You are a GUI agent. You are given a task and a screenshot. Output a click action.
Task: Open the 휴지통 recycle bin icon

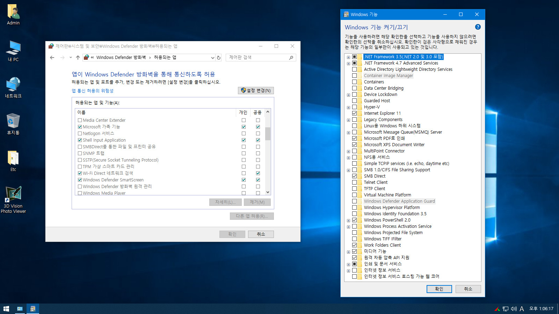pos(13,125)
